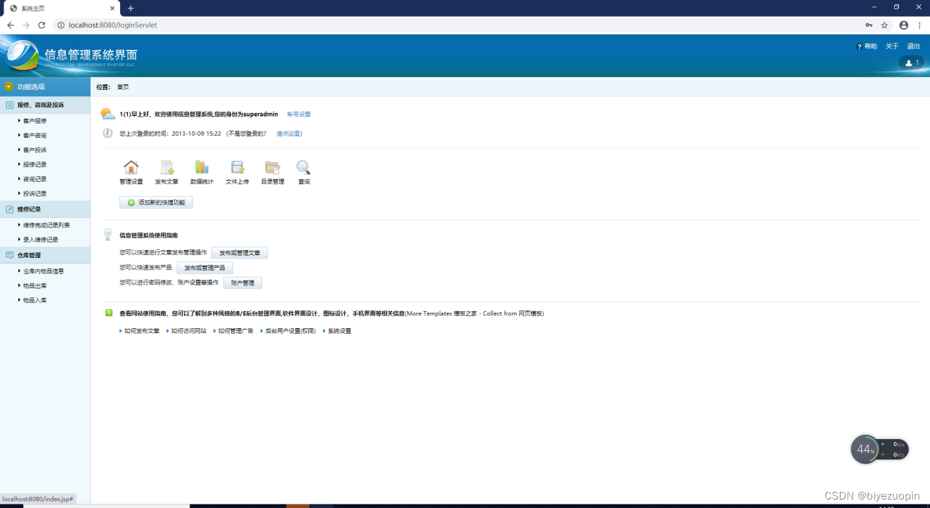
Task: Open the 数据统计 chart icon shortcut
Action: point(202,167)
